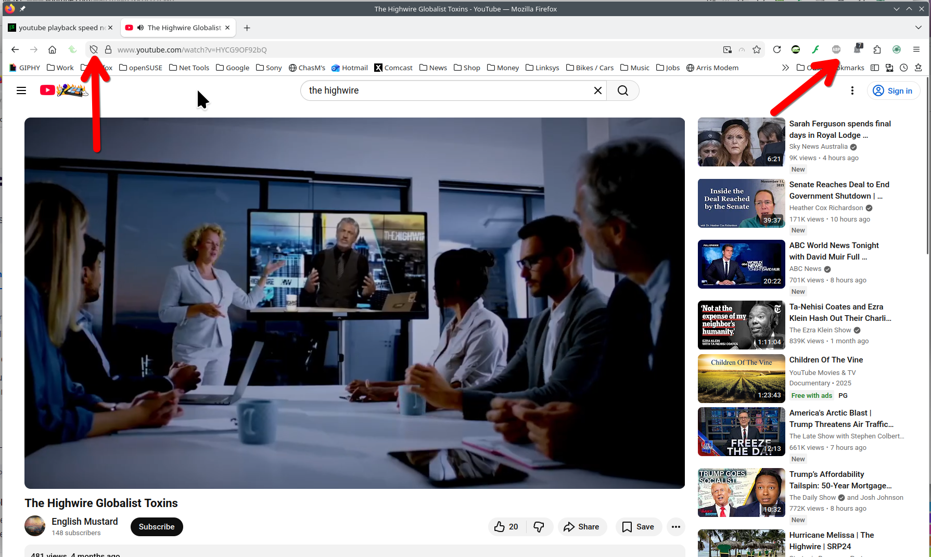Click the Adblock Plus extension icon
This screenshot has height=557, width=931.
836,49
